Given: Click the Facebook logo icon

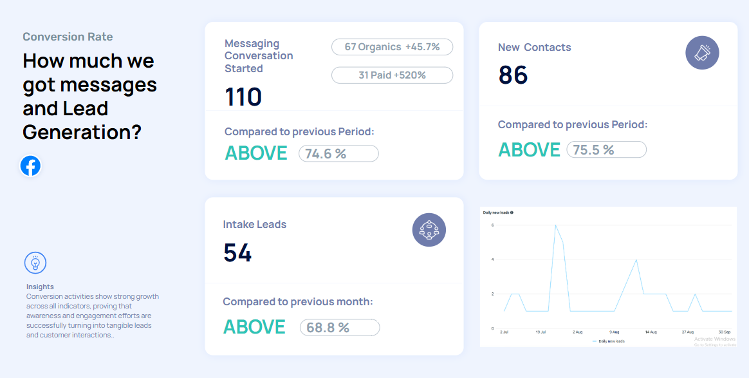Looking at the screenshot, I should click(30, 166).
